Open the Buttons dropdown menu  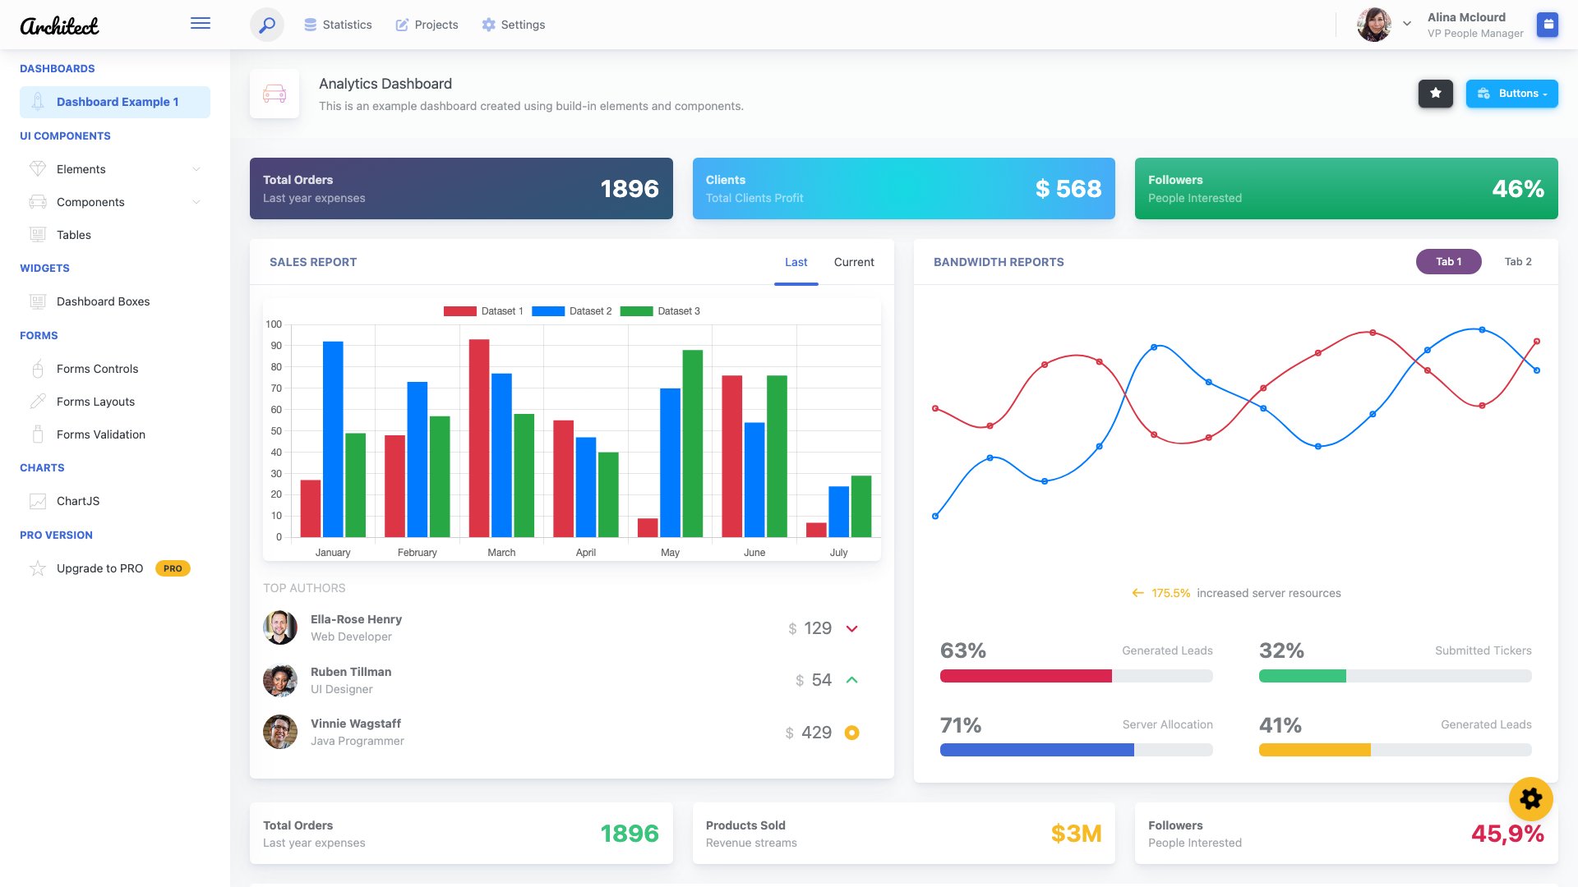point(1511,93)
